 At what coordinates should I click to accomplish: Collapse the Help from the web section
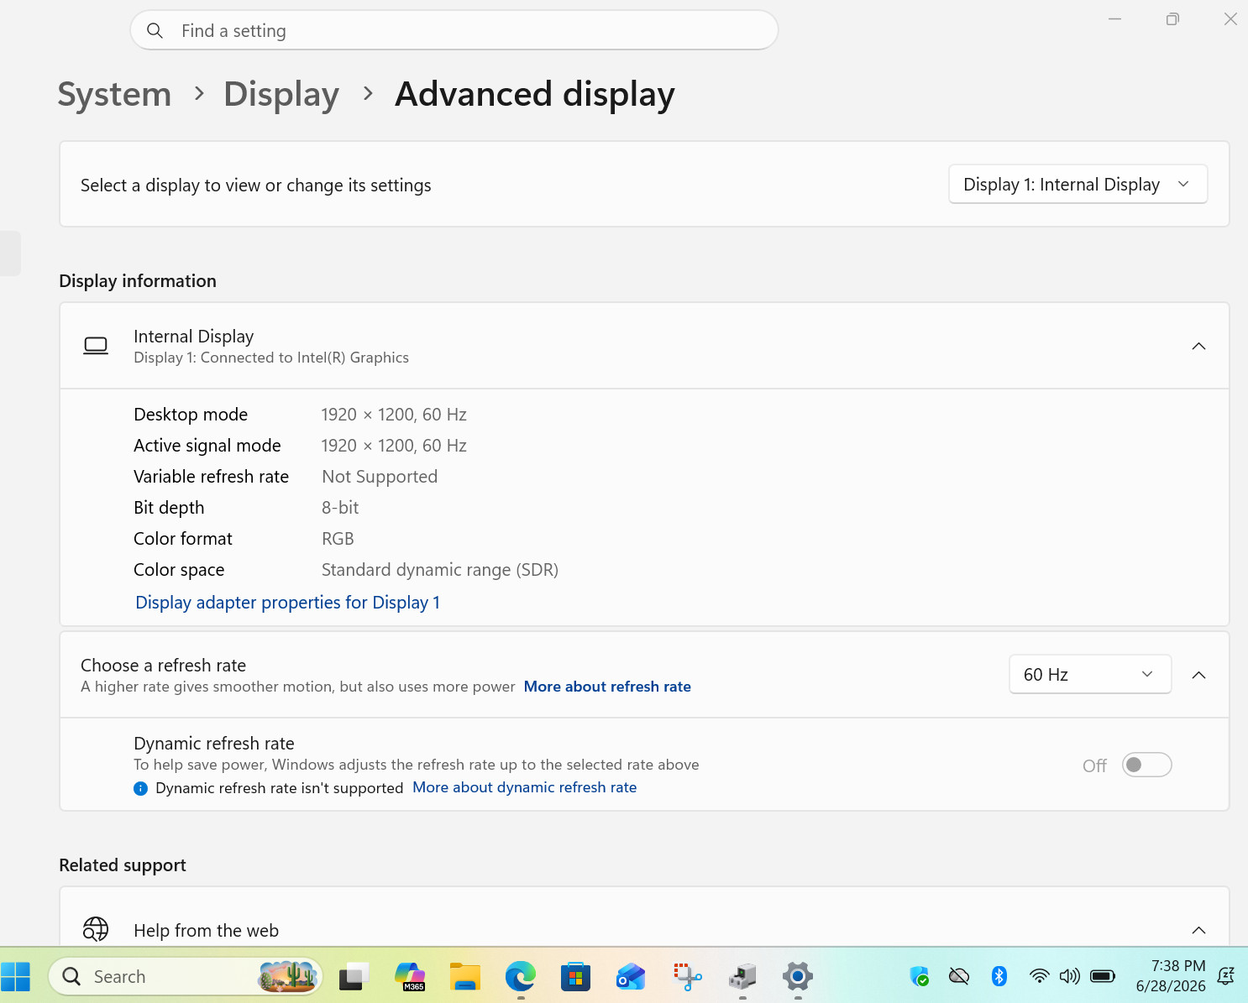point(1198,930)
